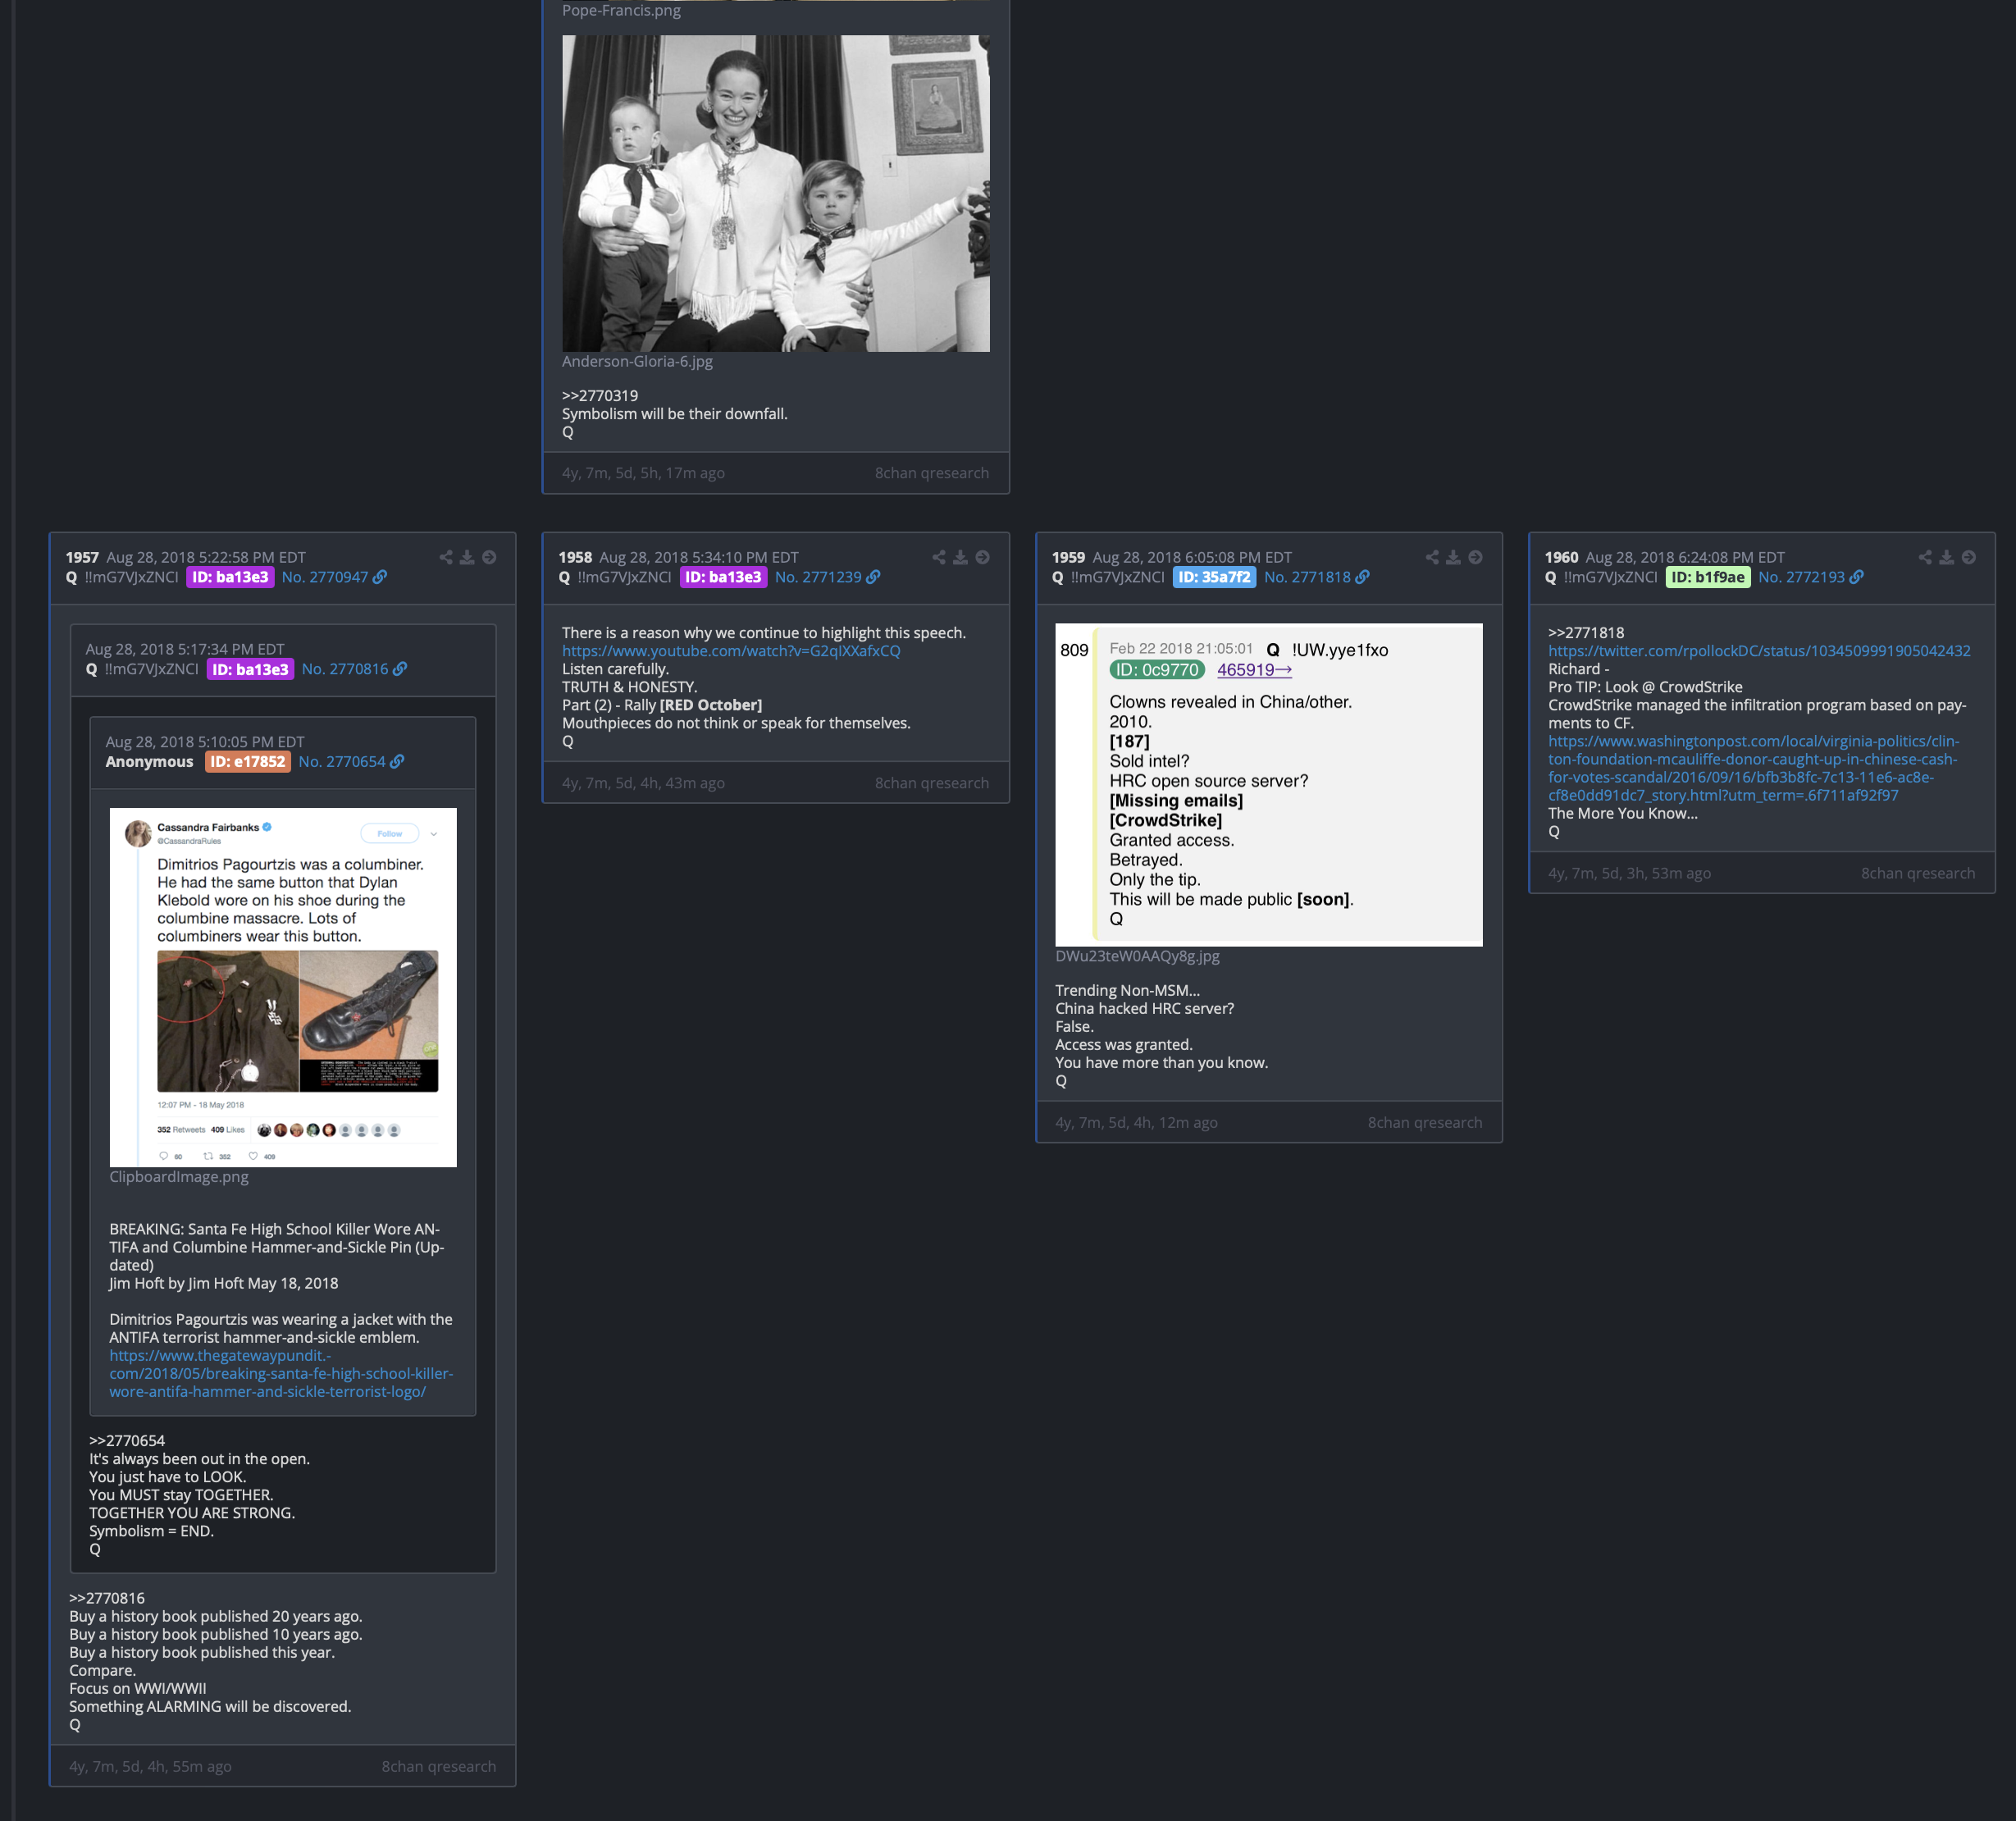Screen dimensions: 2016x1821
Task: Click the Anonymous poster name
Action: coord(150,761)
